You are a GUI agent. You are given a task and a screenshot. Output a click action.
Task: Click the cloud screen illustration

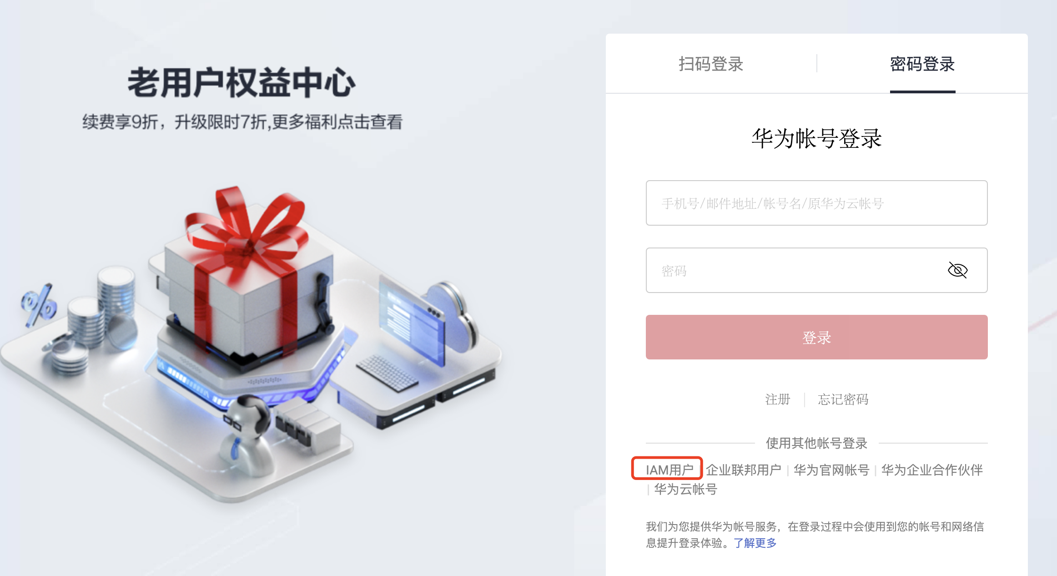(x=428, y=318)
